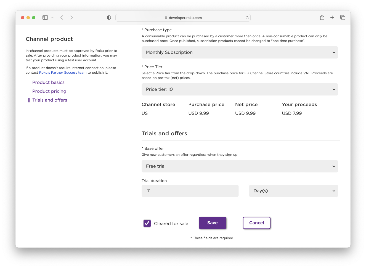Select Trials and offers in sidebar

[x=50, y=100]
